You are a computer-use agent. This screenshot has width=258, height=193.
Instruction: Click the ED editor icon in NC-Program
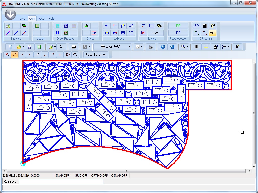pos(197,26)
